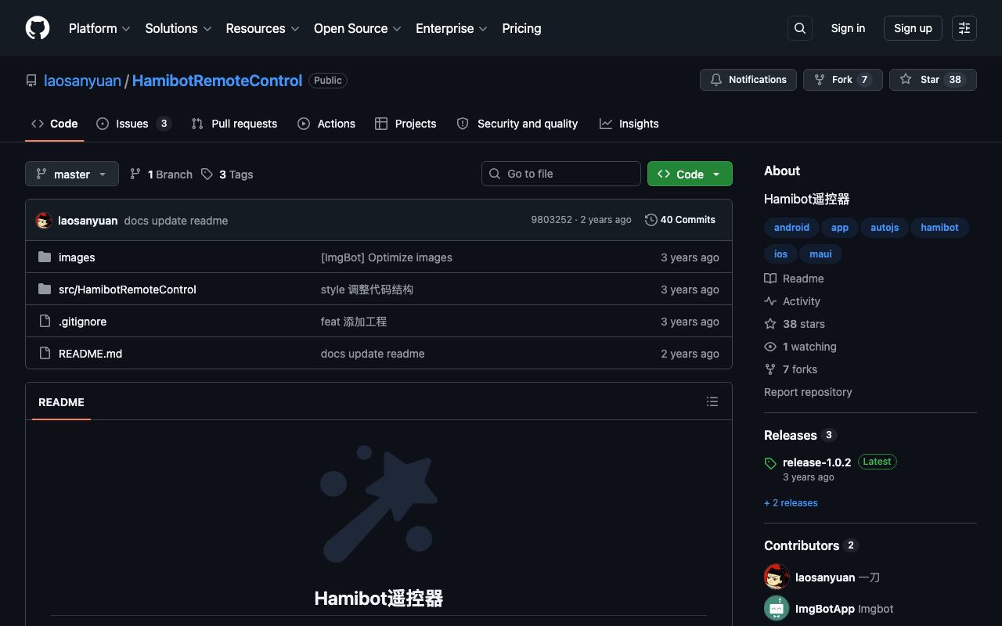The width and height of the screenshot is (1002, 626).
Task: Click the Sign up button
Action: tap(913, 28)
